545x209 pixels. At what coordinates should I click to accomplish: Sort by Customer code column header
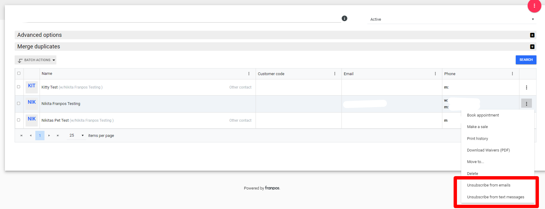pos(271,74)
